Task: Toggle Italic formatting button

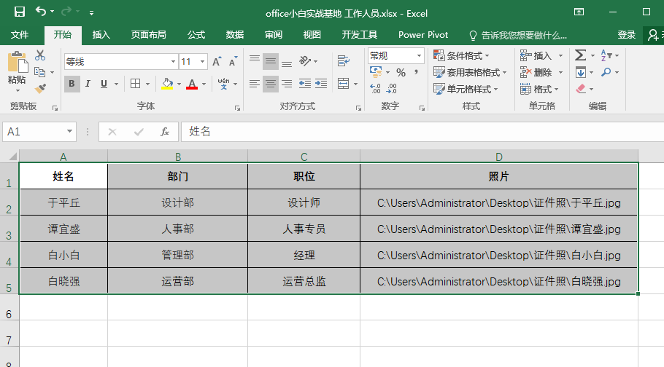Action: tap(88, 84)
